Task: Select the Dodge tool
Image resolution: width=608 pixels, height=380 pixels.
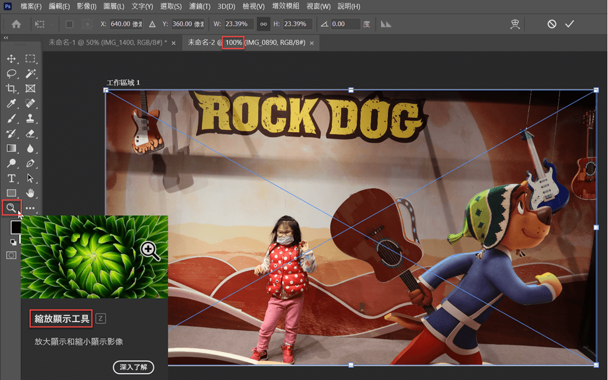Action: (x=11, y=163)
